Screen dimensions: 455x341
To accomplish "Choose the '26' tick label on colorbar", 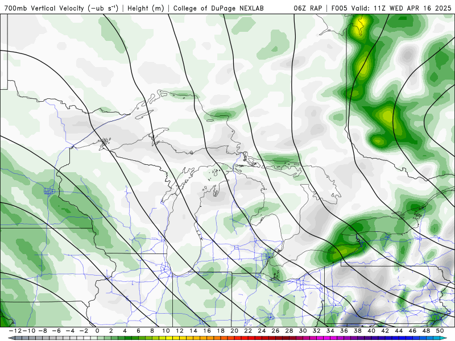I will pos(275,331).
